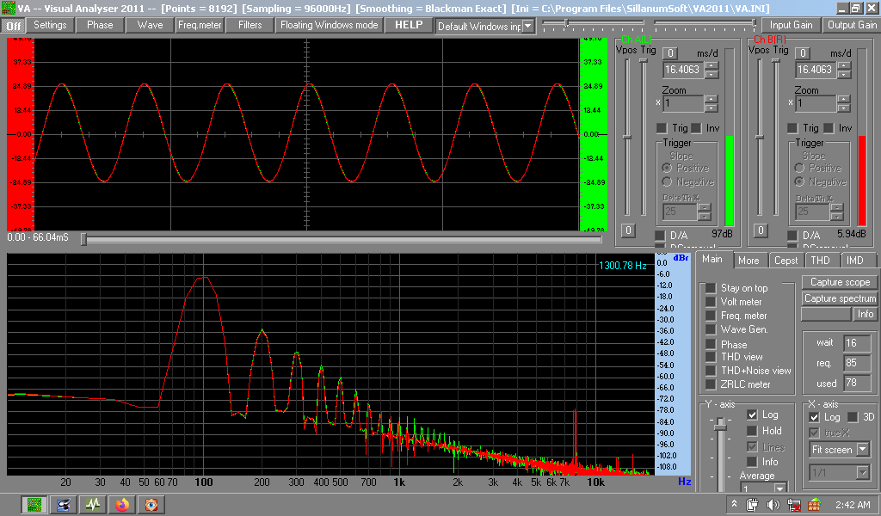Open the power plug tray icon
Screen dimensions: 881x516
tap(752, 505)
